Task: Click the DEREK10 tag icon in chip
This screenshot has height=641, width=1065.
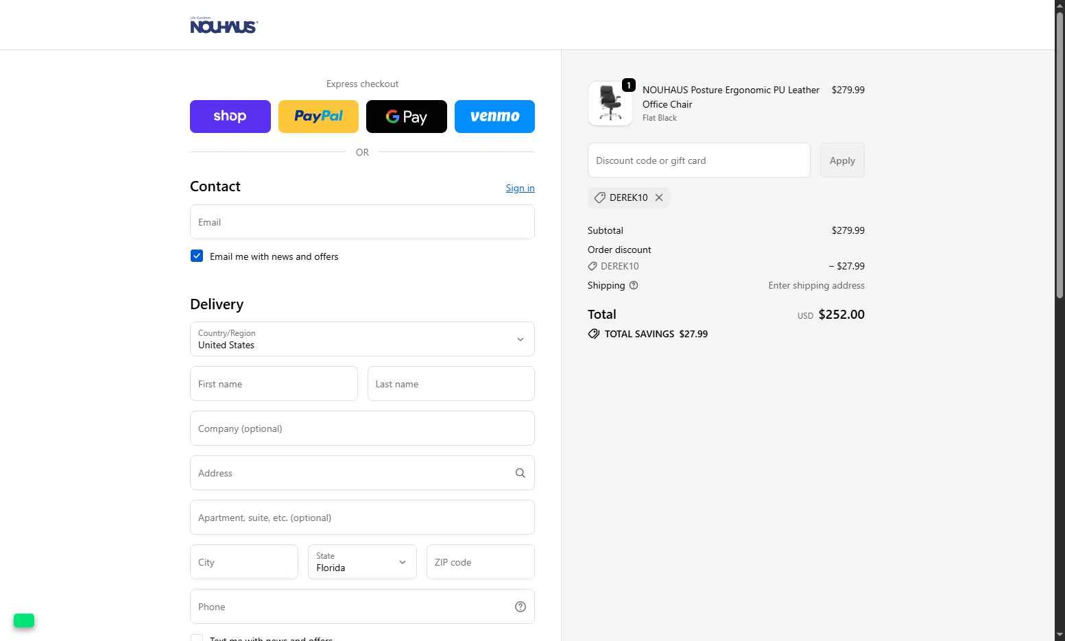Action: click(x=599, y=197)
